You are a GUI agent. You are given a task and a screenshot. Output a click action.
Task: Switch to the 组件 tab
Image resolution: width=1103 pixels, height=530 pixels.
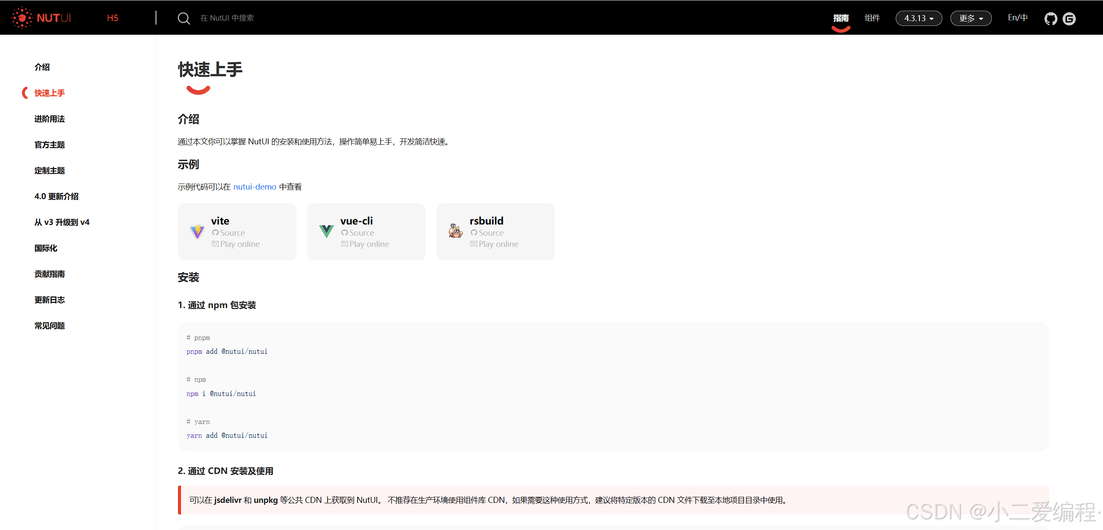point(872,18)
